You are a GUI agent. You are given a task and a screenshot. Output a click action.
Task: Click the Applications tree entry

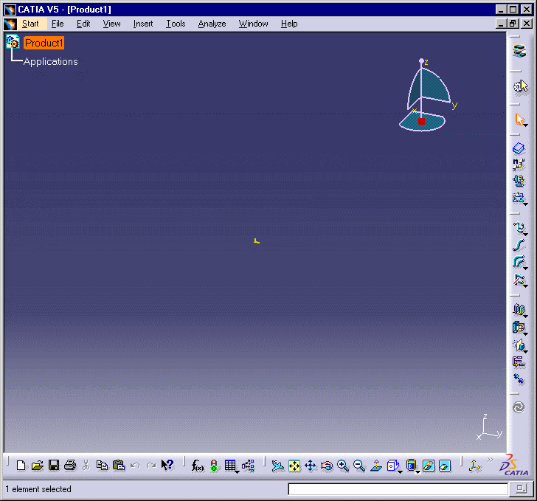coord(51,62)
